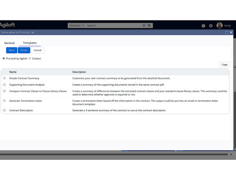Viewport: 236px width, 196px height.
Task: Click Andy's profile avatar
Action: pyautogui.click(x=220, y=26)
